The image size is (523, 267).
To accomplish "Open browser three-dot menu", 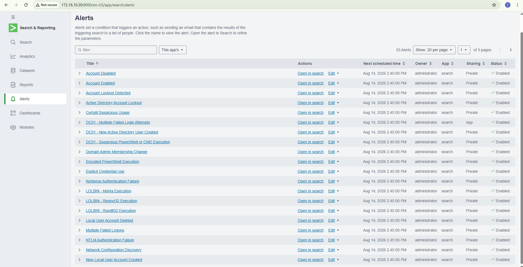I will click(x=518, y=5).
